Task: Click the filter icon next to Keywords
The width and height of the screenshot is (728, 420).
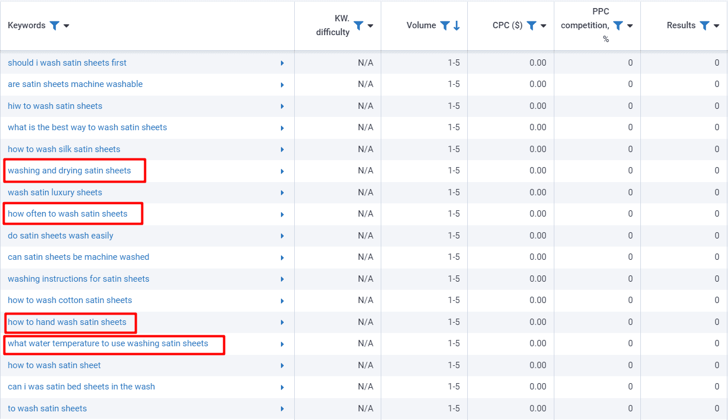Action: pos(54,25)
